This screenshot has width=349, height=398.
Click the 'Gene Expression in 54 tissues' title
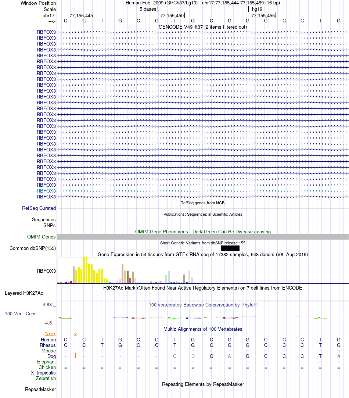tap(203, 255)
